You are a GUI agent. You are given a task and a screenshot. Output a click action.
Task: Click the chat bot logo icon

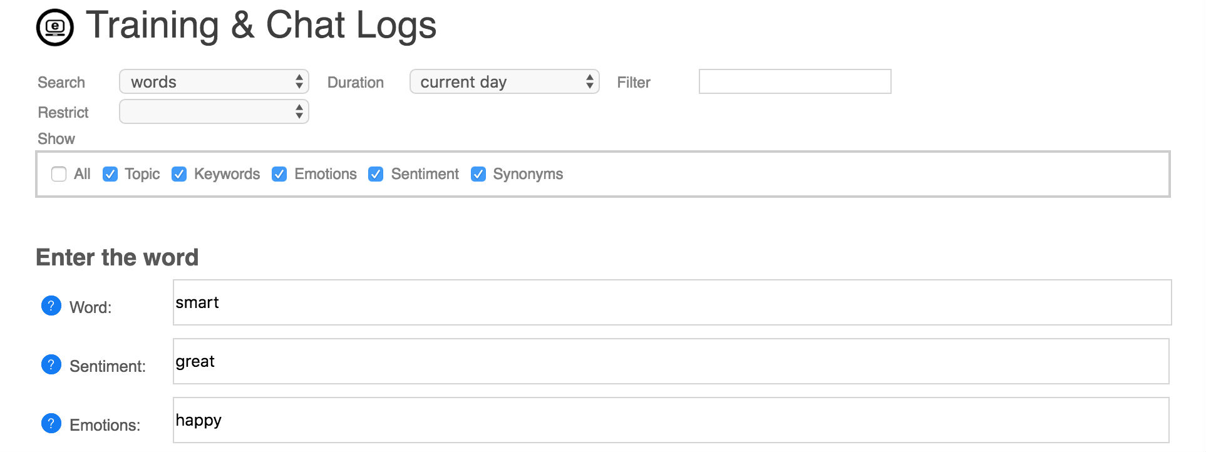(55, 27)
